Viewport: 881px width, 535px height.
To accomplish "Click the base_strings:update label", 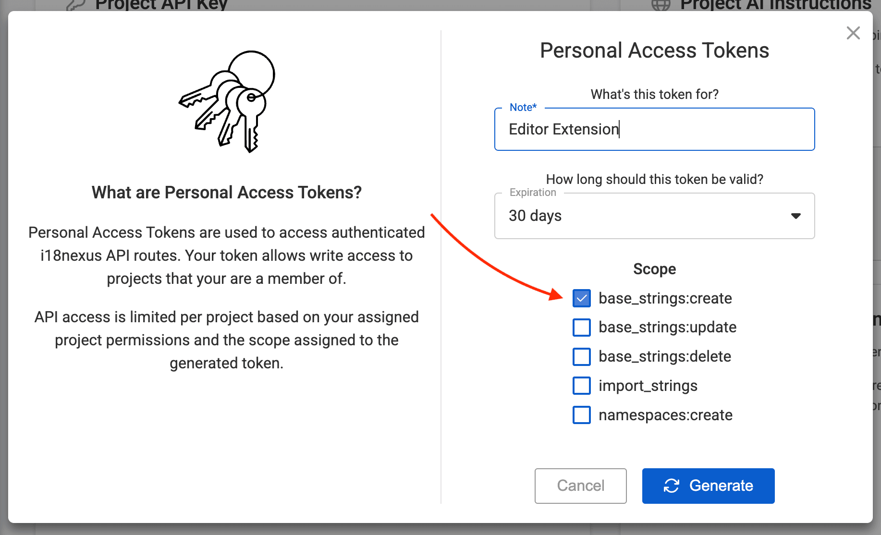I will click(667, 328).
